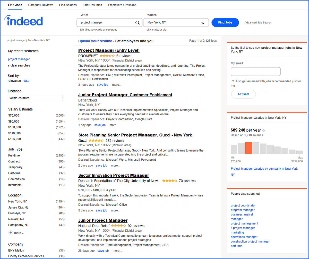Click Research Foundation star rating
309x259 pixels.
tap(169, 181)
